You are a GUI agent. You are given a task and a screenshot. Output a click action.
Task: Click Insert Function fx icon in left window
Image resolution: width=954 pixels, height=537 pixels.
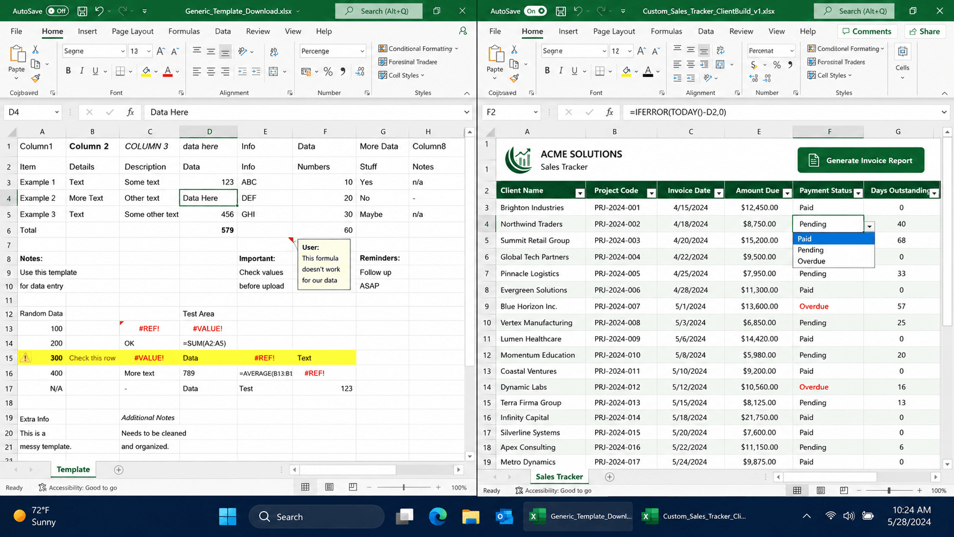pos(130,112)
